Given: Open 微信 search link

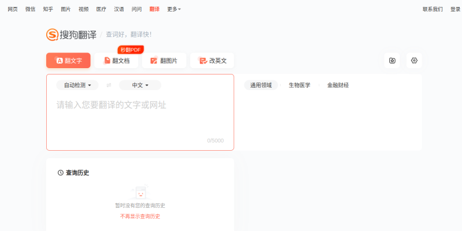Looking at the screenshot, I should (30, 9).
